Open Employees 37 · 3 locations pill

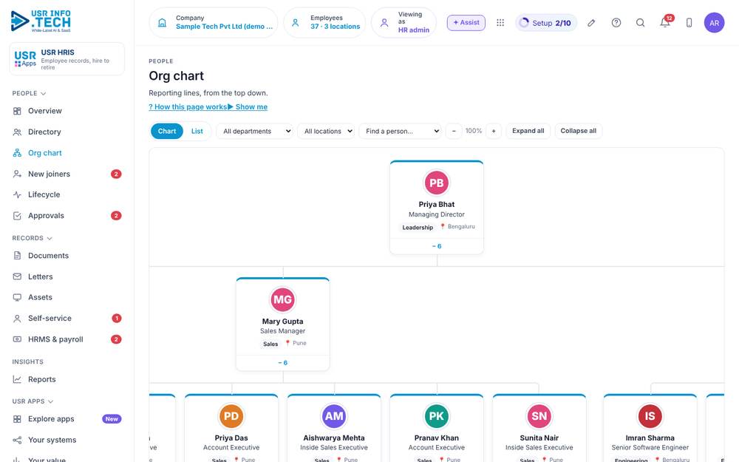[324, 23]
